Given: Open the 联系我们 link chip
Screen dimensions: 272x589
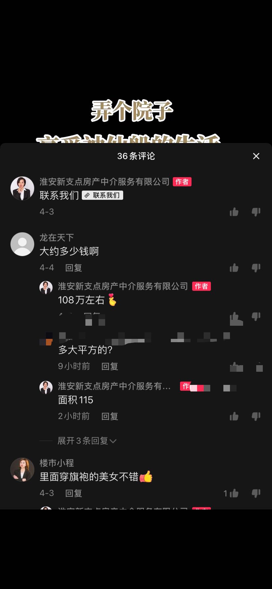Looking at the screenshot, I should tap(102, 195).
